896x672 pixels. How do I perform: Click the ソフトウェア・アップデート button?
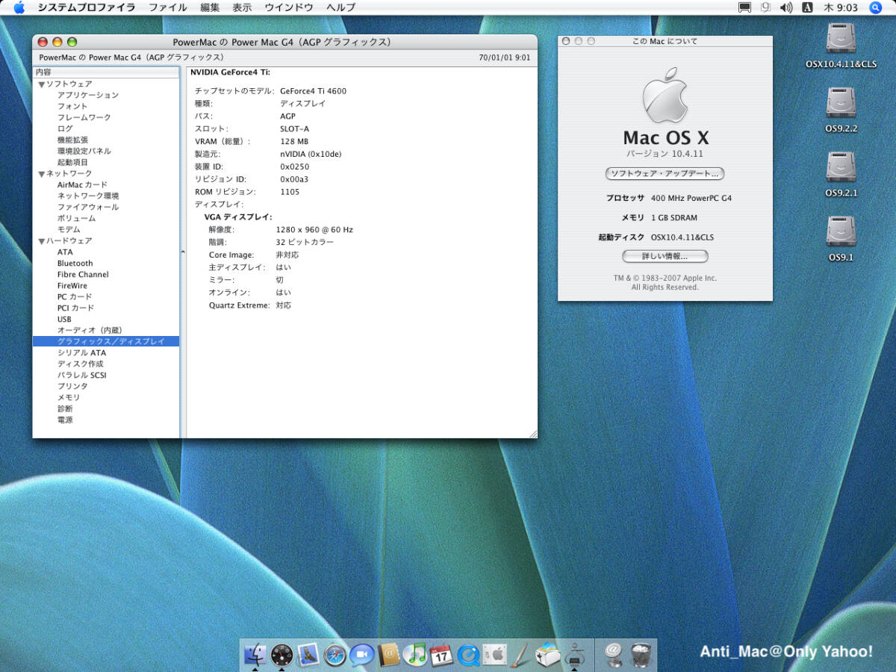pos(665,174)
